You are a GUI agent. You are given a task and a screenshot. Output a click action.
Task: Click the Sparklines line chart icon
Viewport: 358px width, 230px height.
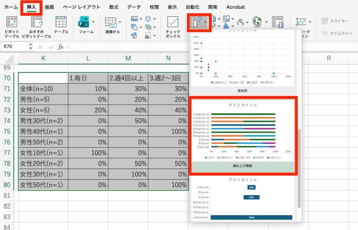303,22
